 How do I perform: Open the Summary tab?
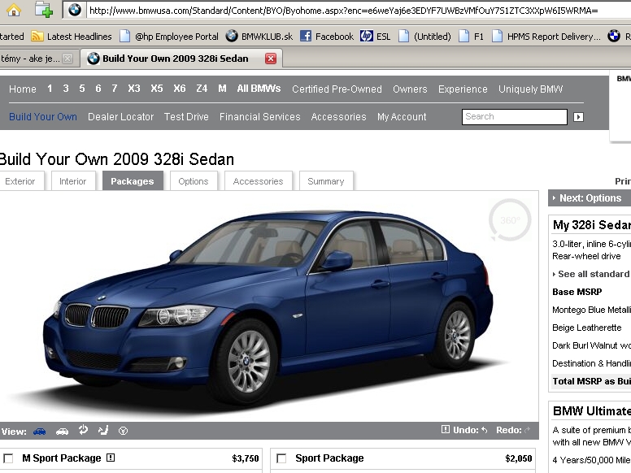pyautogui.click(x=326, y=181)
